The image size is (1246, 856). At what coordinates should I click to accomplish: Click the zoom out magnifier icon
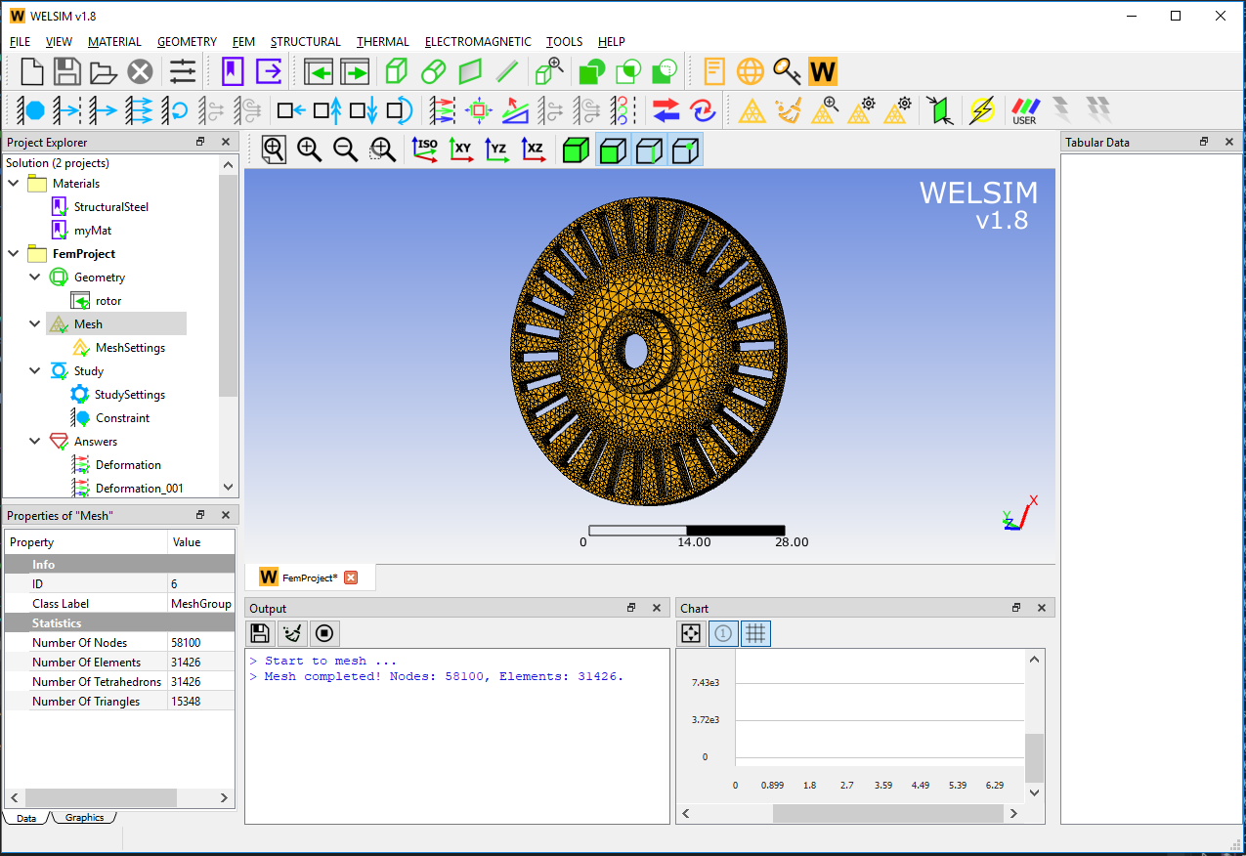tap(345, 150)
